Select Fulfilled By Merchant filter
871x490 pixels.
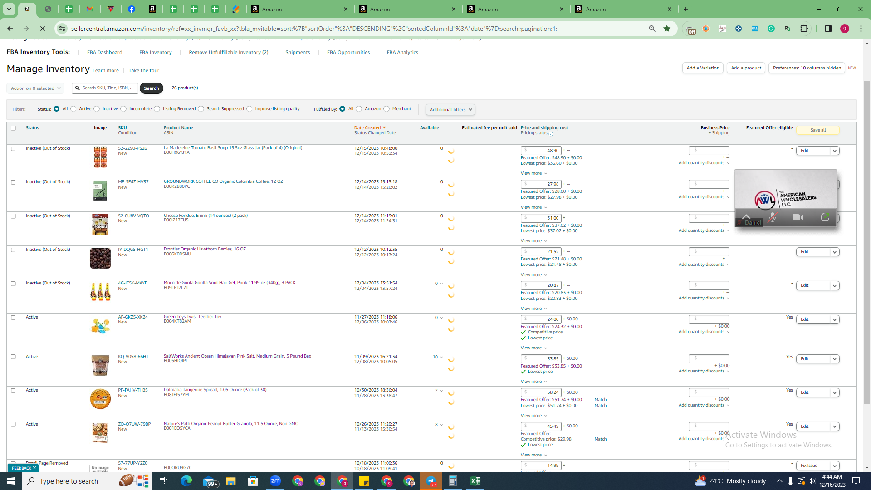tap(387, 109)
